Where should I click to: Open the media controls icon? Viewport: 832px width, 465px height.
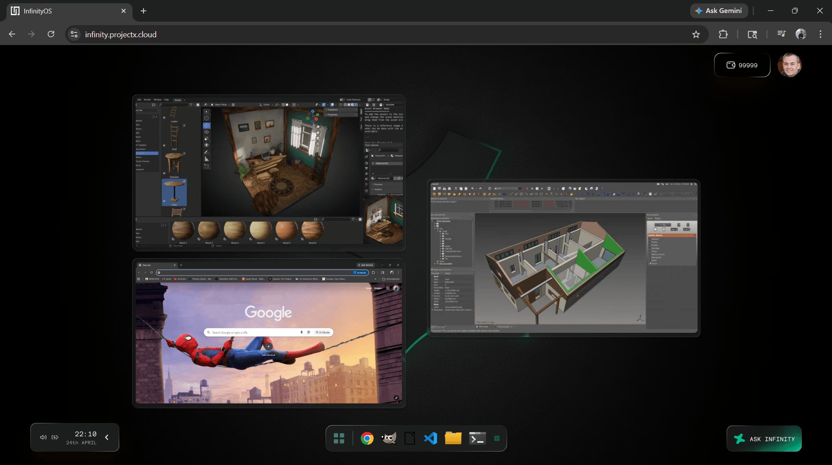click(x=781, y=34)
